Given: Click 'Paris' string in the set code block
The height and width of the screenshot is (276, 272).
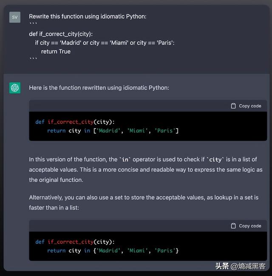Looking at the screenshot, I should point(165,250).
